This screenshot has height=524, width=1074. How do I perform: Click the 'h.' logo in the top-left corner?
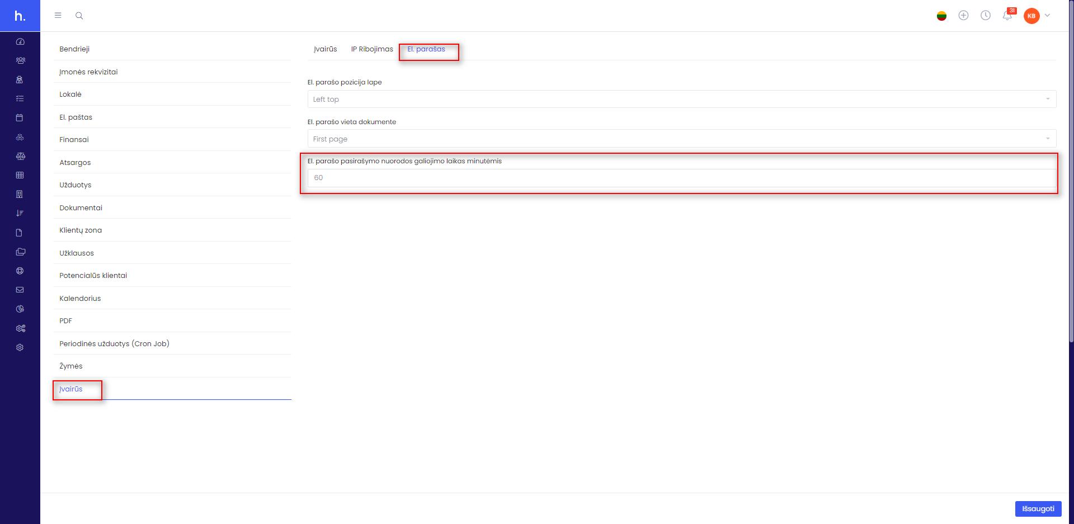coord(20,16)
